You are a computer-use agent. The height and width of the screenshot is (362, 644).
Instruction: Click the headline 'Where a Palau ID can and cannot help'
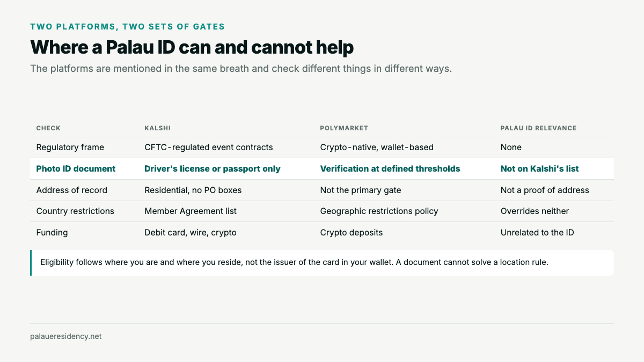(x=192, y=47)
